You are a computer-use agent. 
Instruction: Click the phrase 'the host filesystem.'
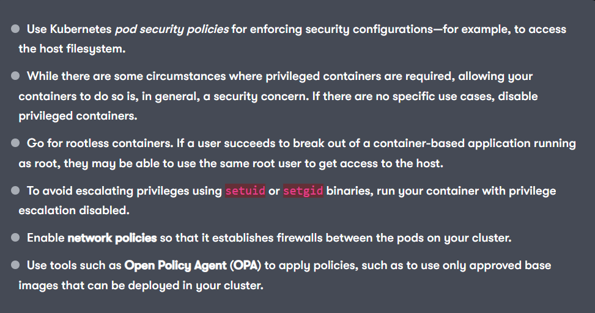72,49
